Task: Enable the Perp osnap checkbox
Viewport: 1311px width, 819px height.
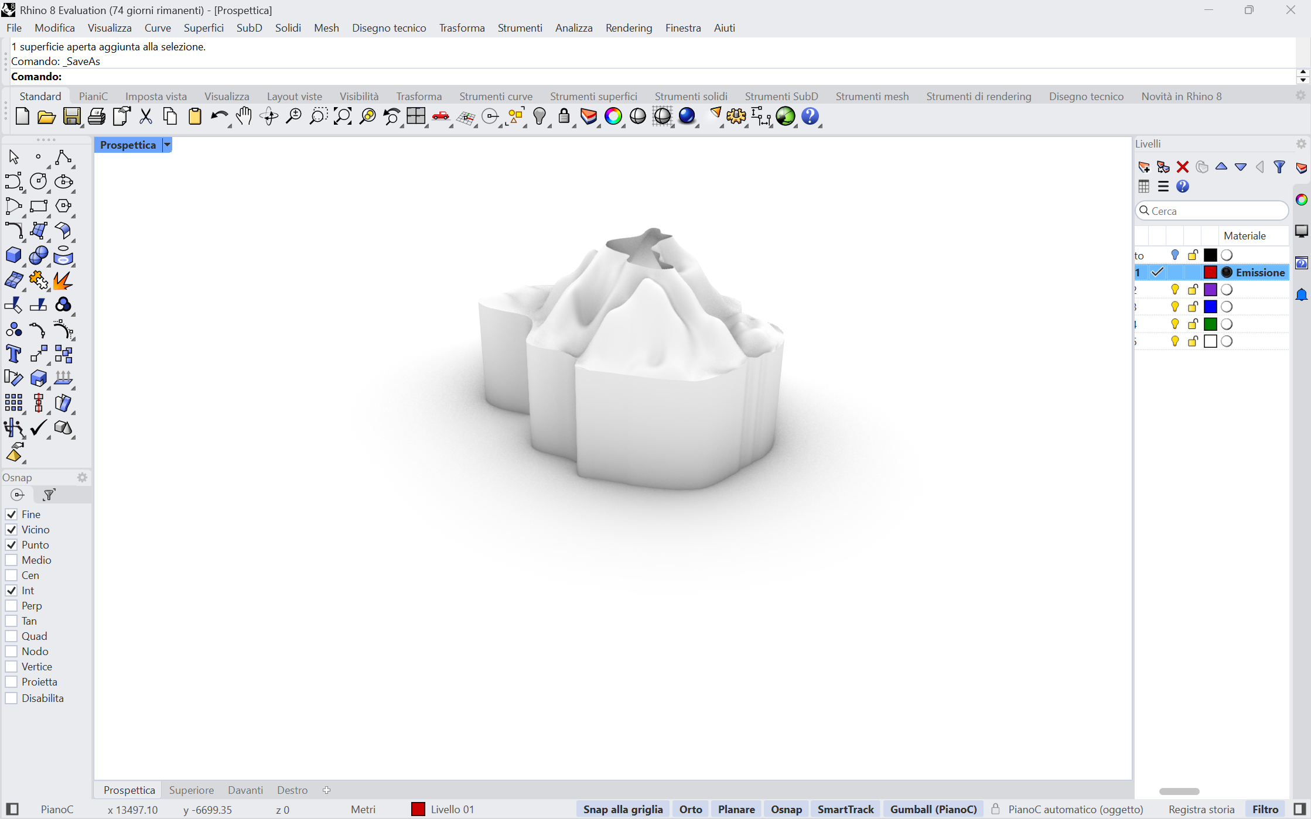Action: 11,606
